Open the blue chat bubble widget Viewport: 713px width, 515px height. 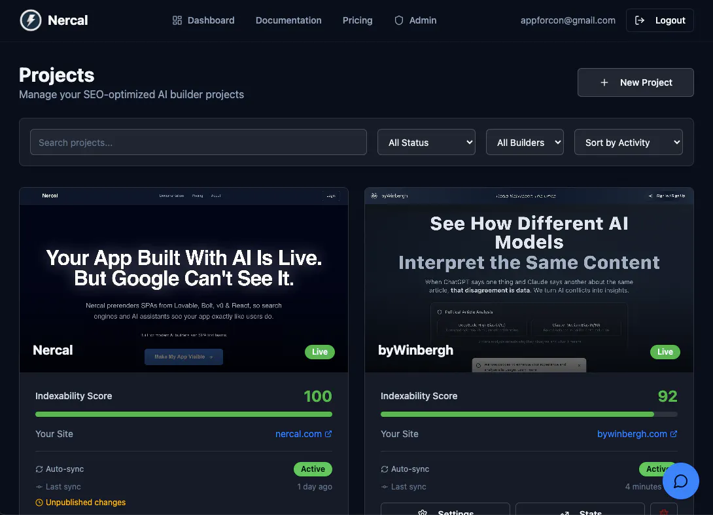click(x=681, y=481)
